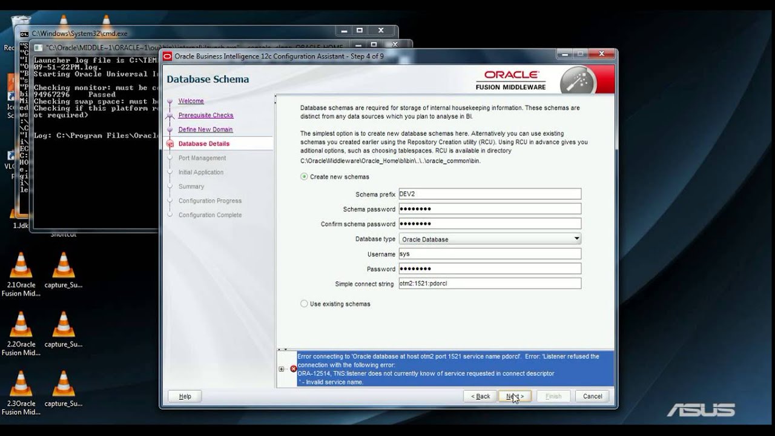
Task: Click the Schema password field
Action: click(490, 209)
